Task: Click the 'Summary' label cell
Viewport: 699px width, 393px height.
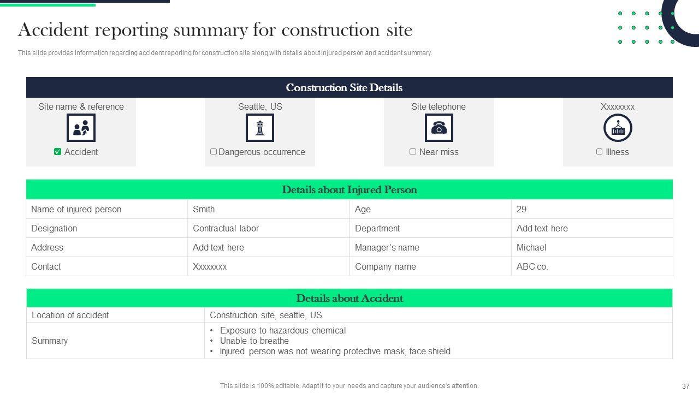Action: (x=115, y=341)
